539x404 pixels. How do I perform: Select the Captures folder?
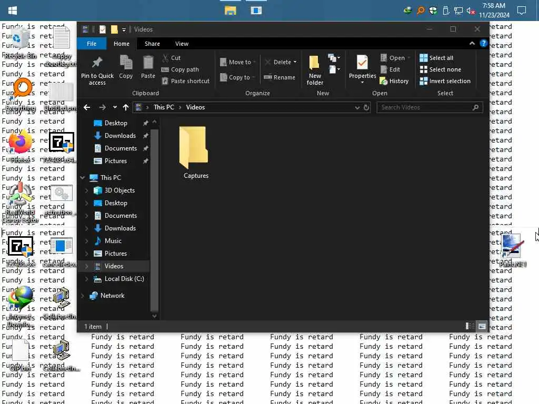tap(196, 153)
